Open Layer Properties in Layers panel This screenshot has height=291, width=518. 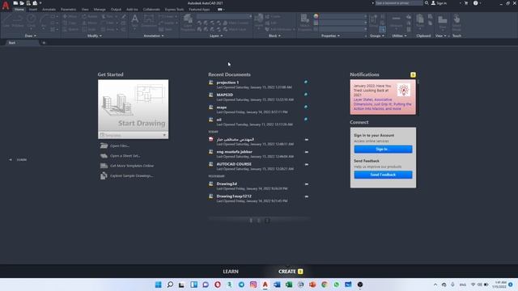click(x=188, y=22)
